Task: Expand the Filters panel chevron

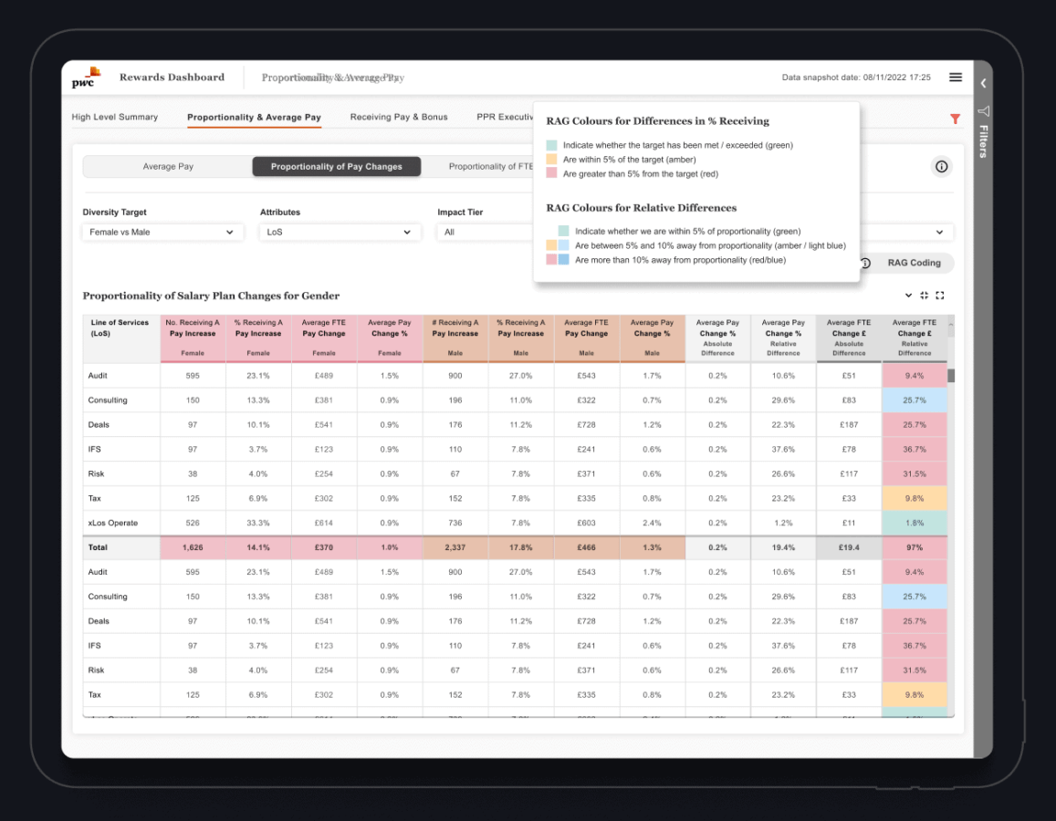Action: pos(983,83)
